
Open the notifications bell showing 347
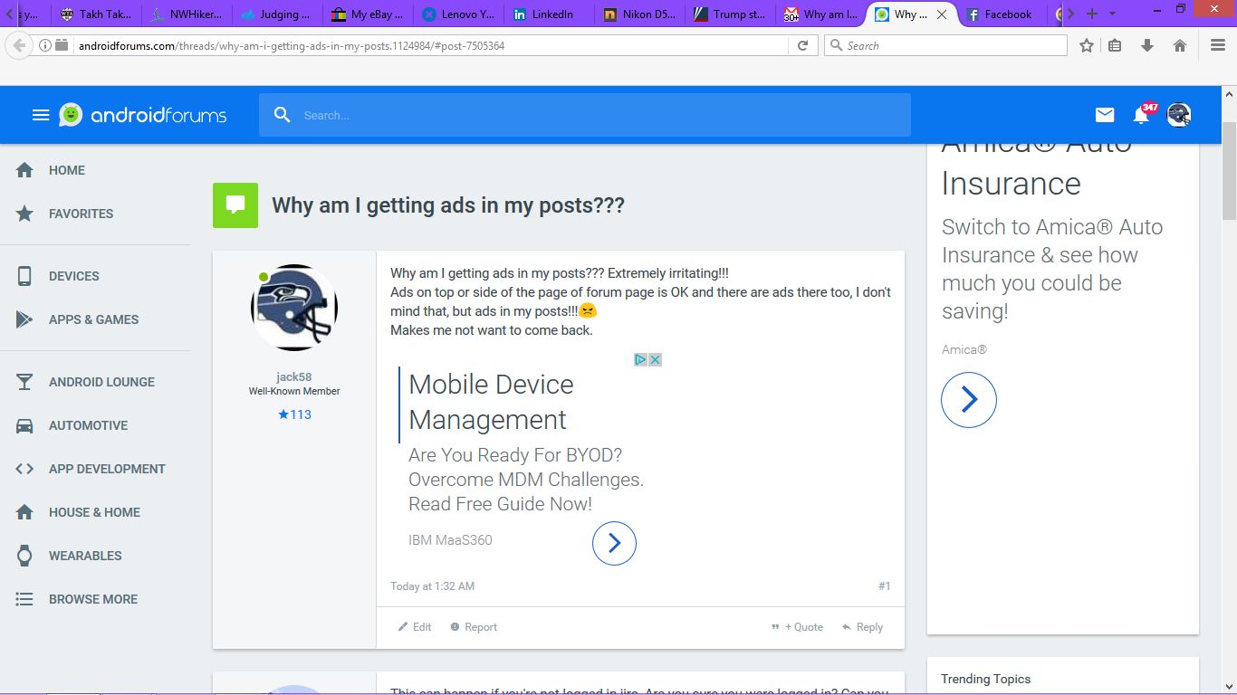(x=1142, y=115)
